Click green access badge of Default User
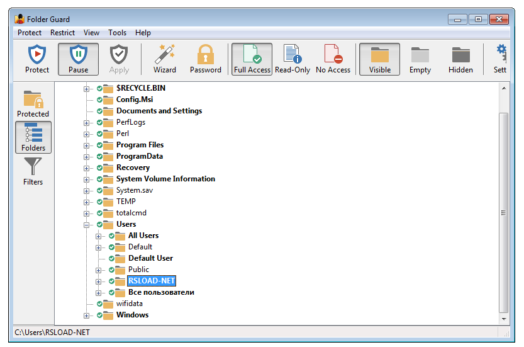The image size is (524, 347). point(111,258)
